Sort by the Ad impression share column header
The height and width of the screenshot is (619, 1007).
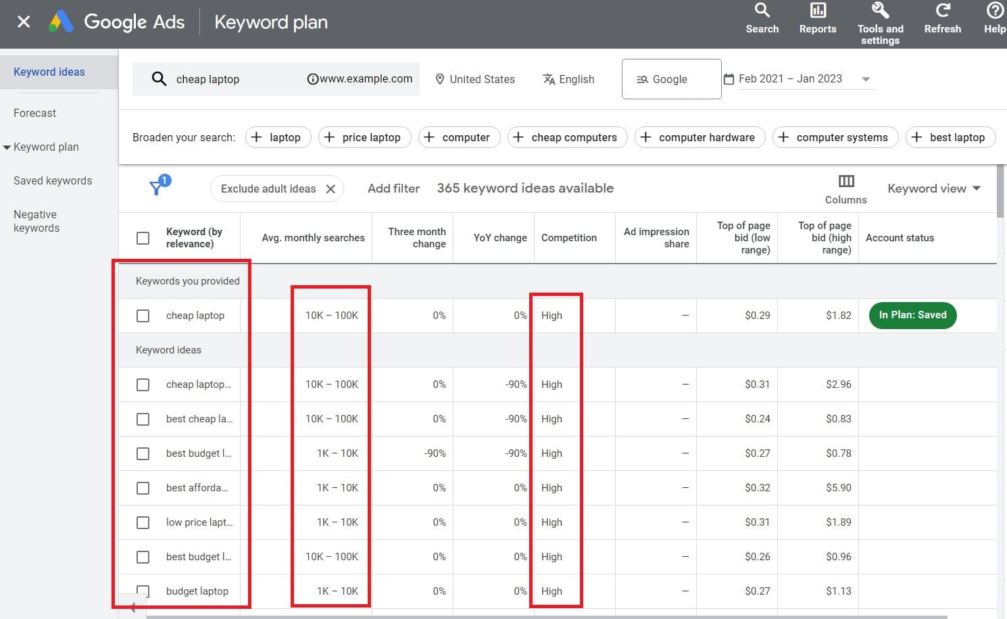click(656, 238)
